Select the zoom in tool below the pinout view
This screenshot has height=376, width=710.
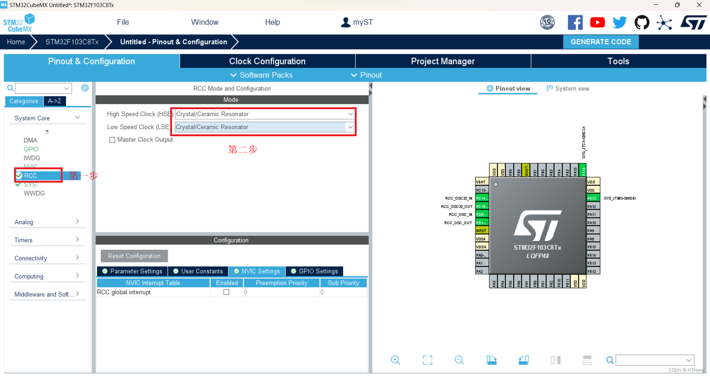coord(395,360)
